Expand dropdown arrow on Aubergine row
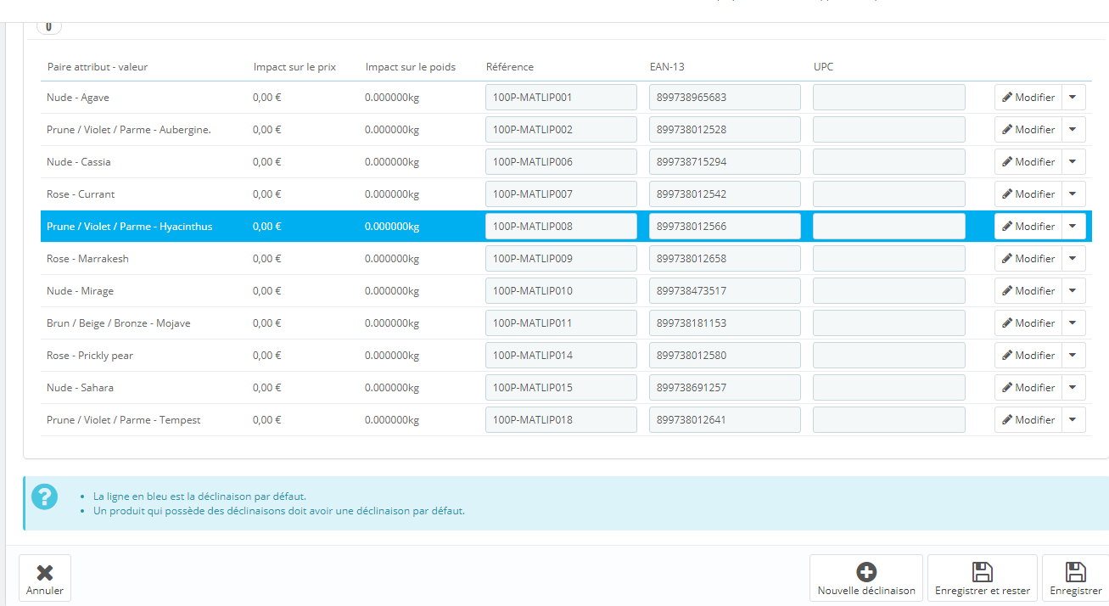The image size is (1109, 606). (x=1073, y=130)
